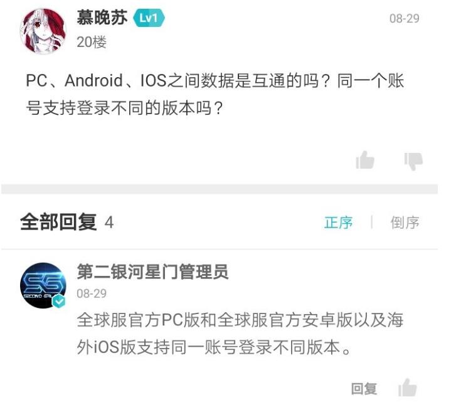Image resolution: width=451 pixels, height=405 pixels.
Task: Open the Lv1 level badge
Action: 149,18
